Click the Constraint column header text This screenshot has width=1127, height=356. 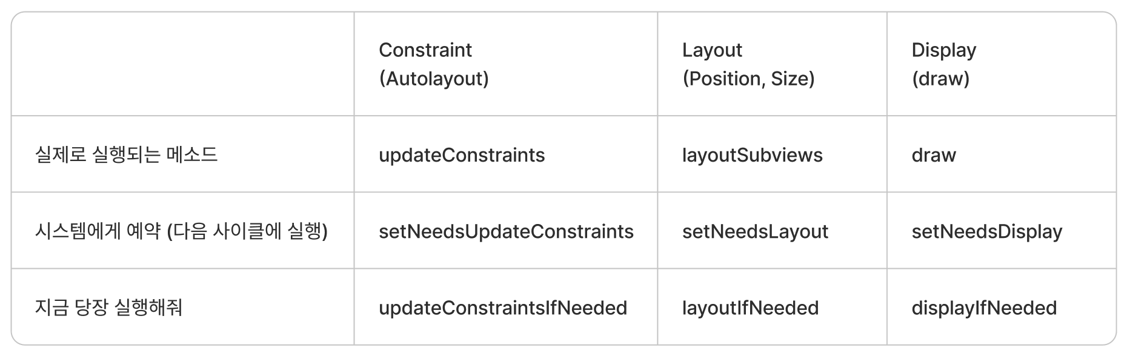click(x=425, y=50)
